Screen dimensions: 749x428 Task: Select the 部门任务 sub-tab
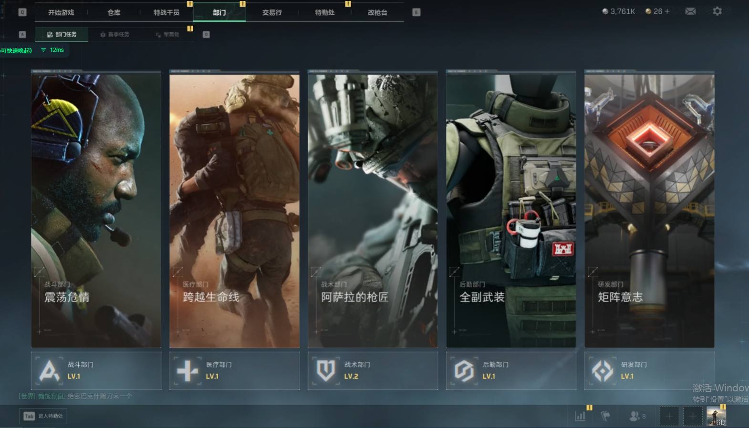(62, 34)
